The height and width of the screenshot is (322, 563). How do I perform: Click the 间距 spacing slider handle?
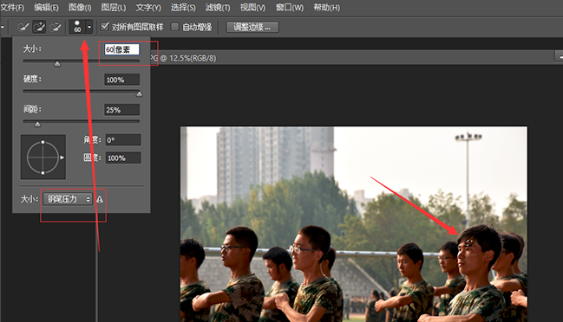37,125
